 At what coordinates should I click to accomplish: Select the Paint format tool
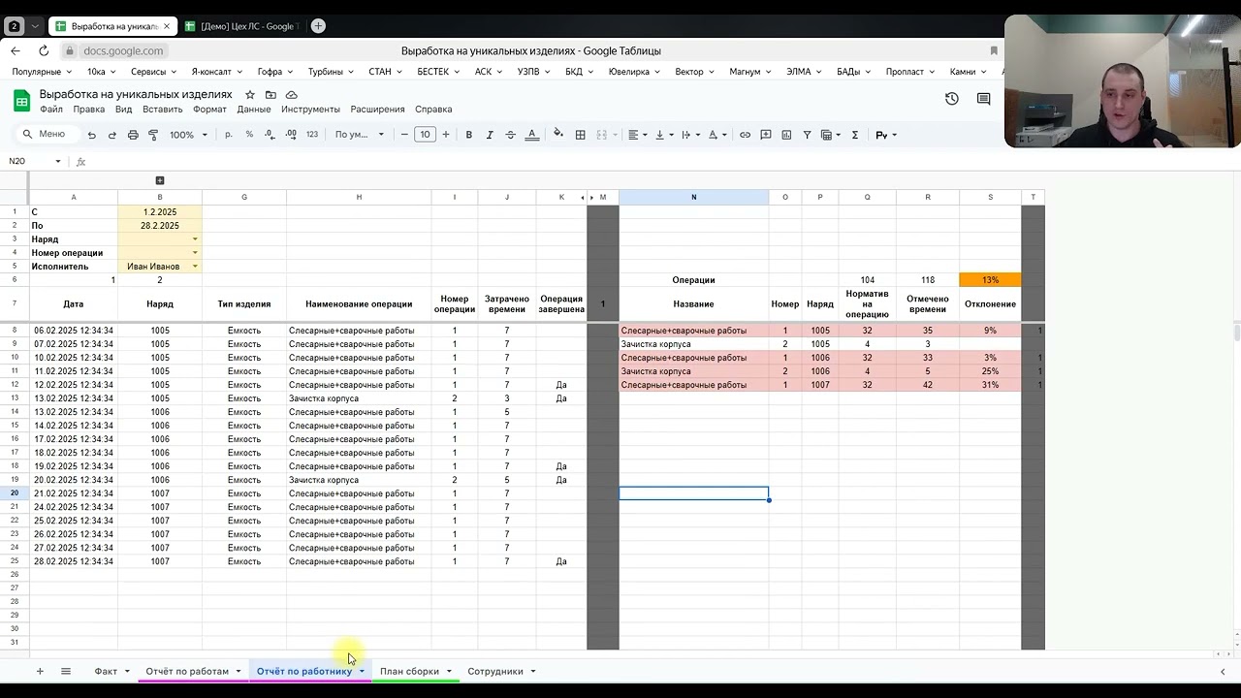pos(153,135)
